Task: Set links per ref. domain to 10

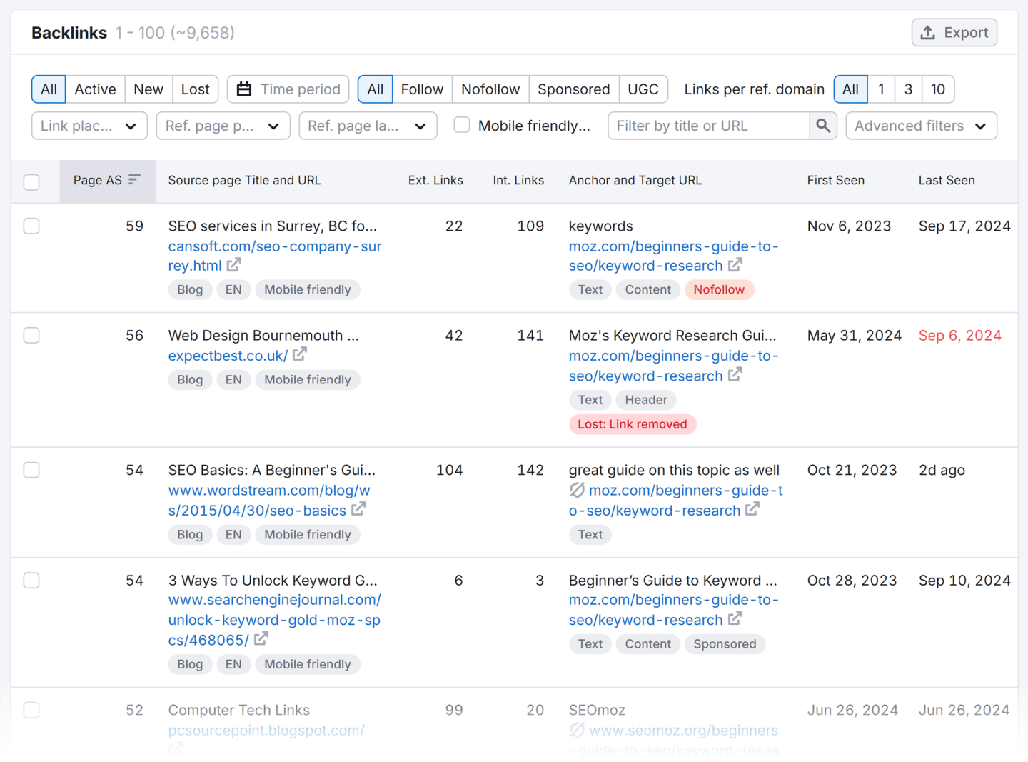Action: click(x=937, y=89)
